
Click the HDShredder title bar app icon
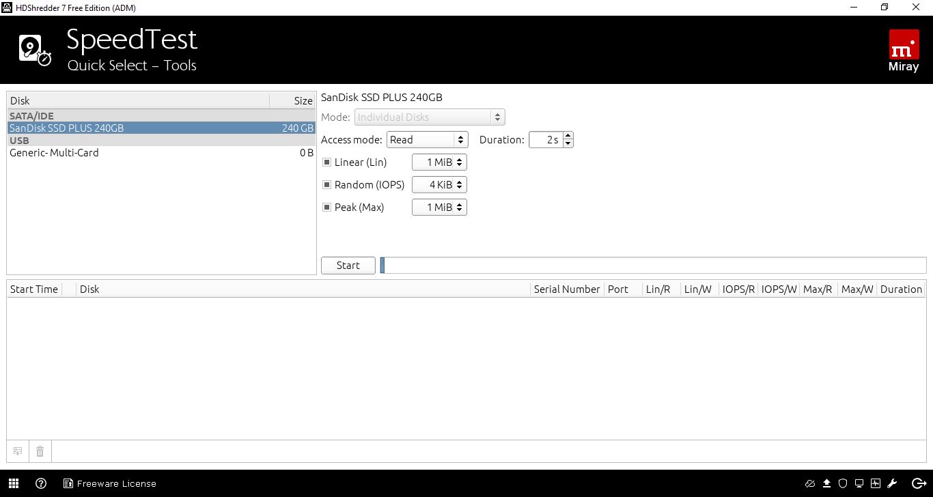8,8
